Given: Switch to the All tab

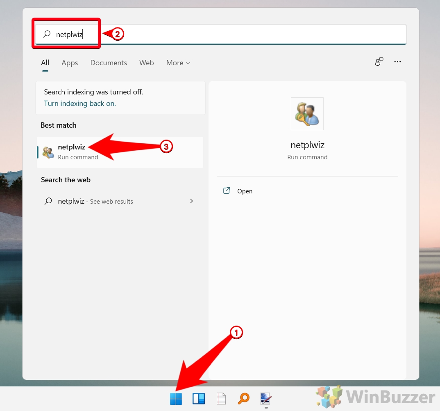Looking at the screenshot, I should (45, 63).
